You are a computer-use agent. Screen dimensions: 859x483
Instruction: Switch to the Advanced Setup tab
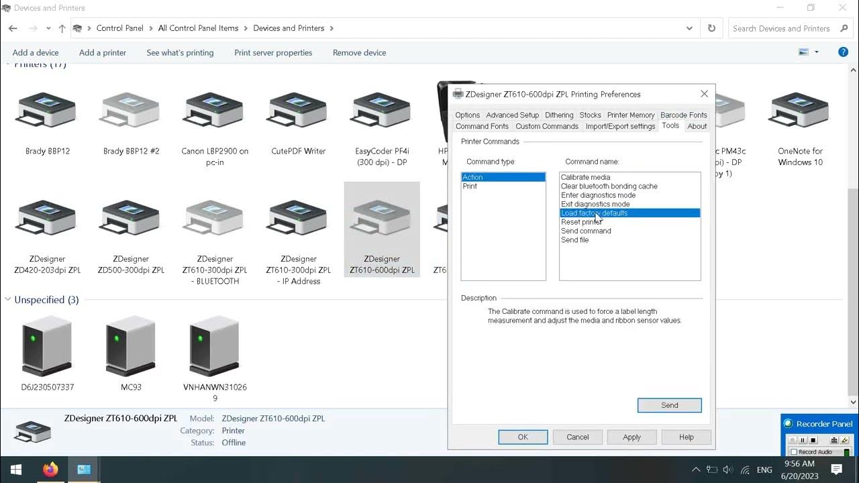point(513,115)
